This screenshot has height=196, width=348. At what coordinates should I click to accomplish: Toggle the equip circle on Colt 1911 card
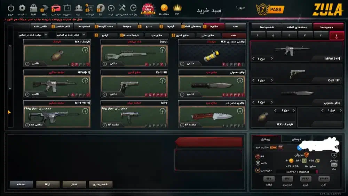(x=163, y=81)
